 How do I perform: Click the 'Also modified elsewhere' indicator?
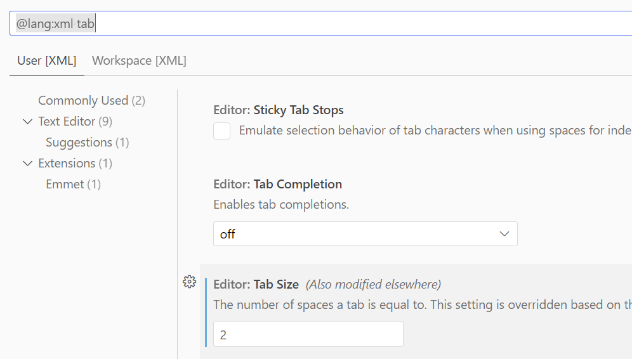(373, 284)
